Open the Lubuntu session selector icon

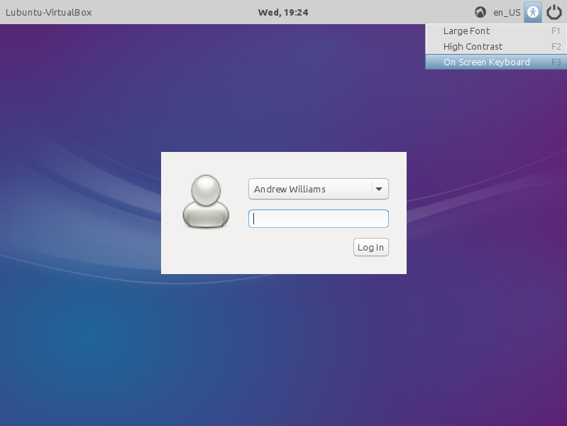(480, 12)
